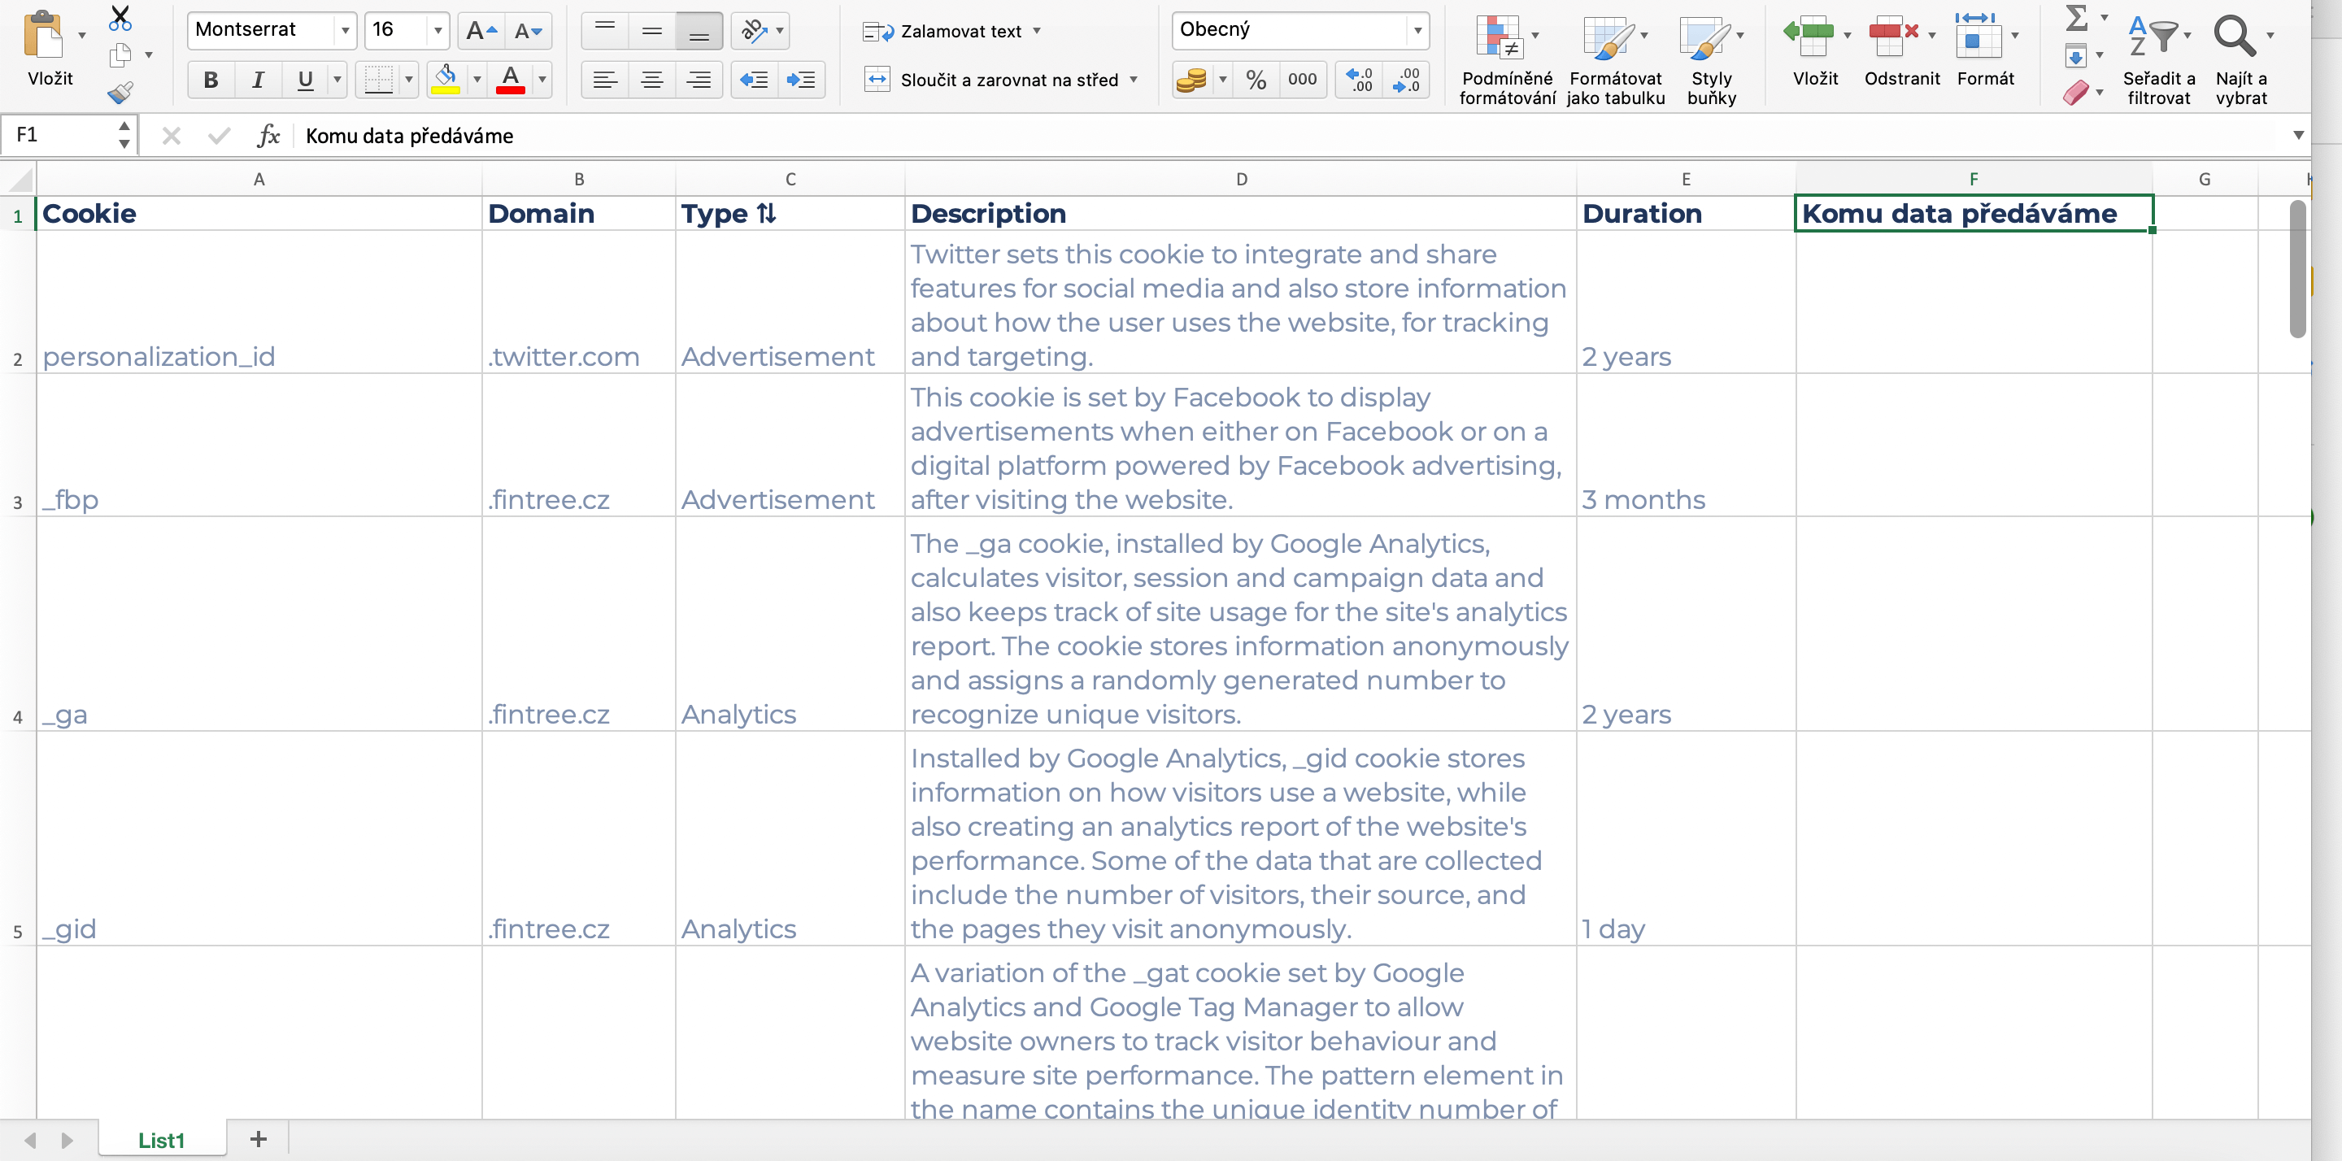Add a new sheet with plus button
Screen dimensions: 2342x1161
(x=259, y=1139)
